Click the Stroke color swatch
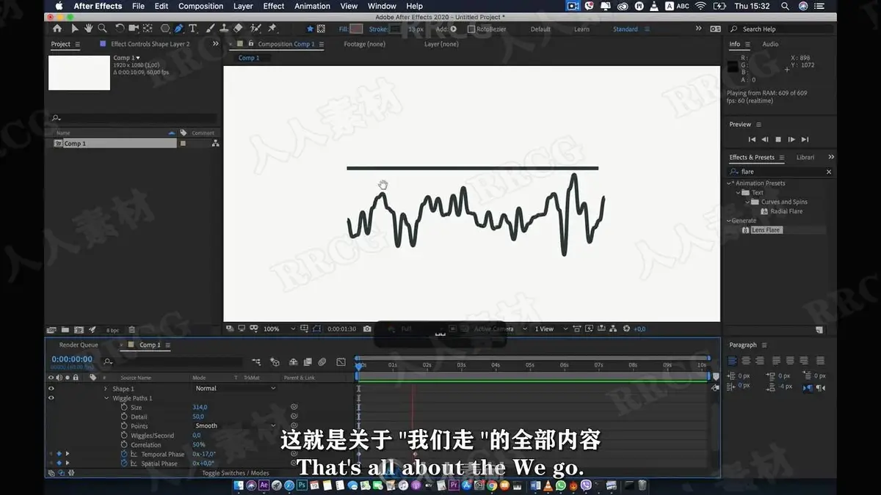The image size is (881, 495). pos(396,29)
